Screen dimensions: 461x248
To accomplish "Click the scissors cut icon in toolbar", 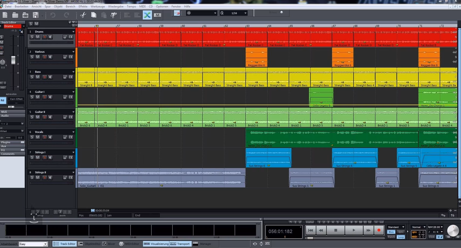I will pyautogui.click(x=83, y=15).
